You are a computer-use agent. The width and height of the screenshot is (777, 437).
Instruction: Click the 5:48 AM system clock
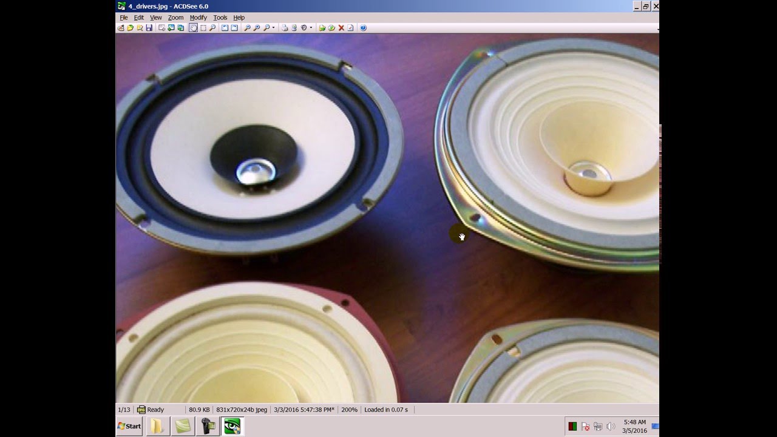(x=634, y=422)
